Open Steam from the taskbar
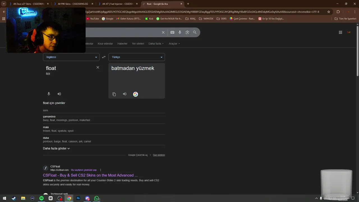This screenshot has width=359, height=202. [14, 198]
